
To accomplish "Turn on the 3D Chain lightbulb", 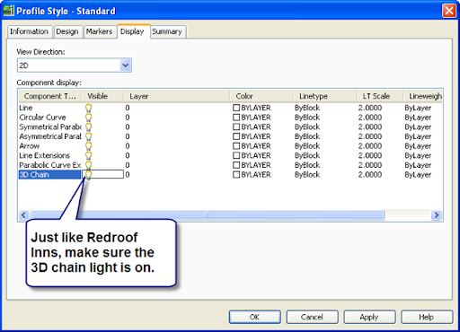I will [88, 175].
